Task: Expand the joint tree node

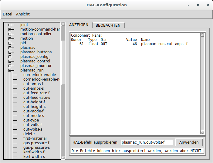Action: [x=10, y=25]
